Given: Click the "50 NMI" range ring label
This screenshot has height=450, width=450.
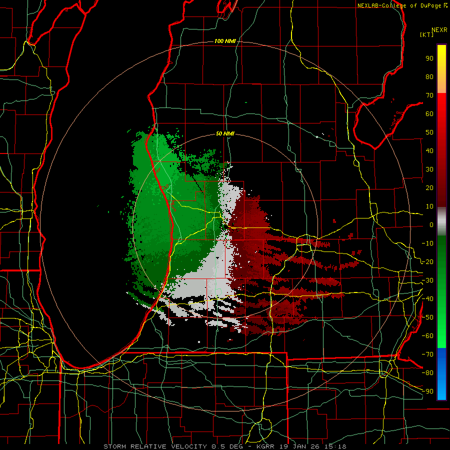Looking at the screenshot, I should pyautogui.click(x=225, y=133).
